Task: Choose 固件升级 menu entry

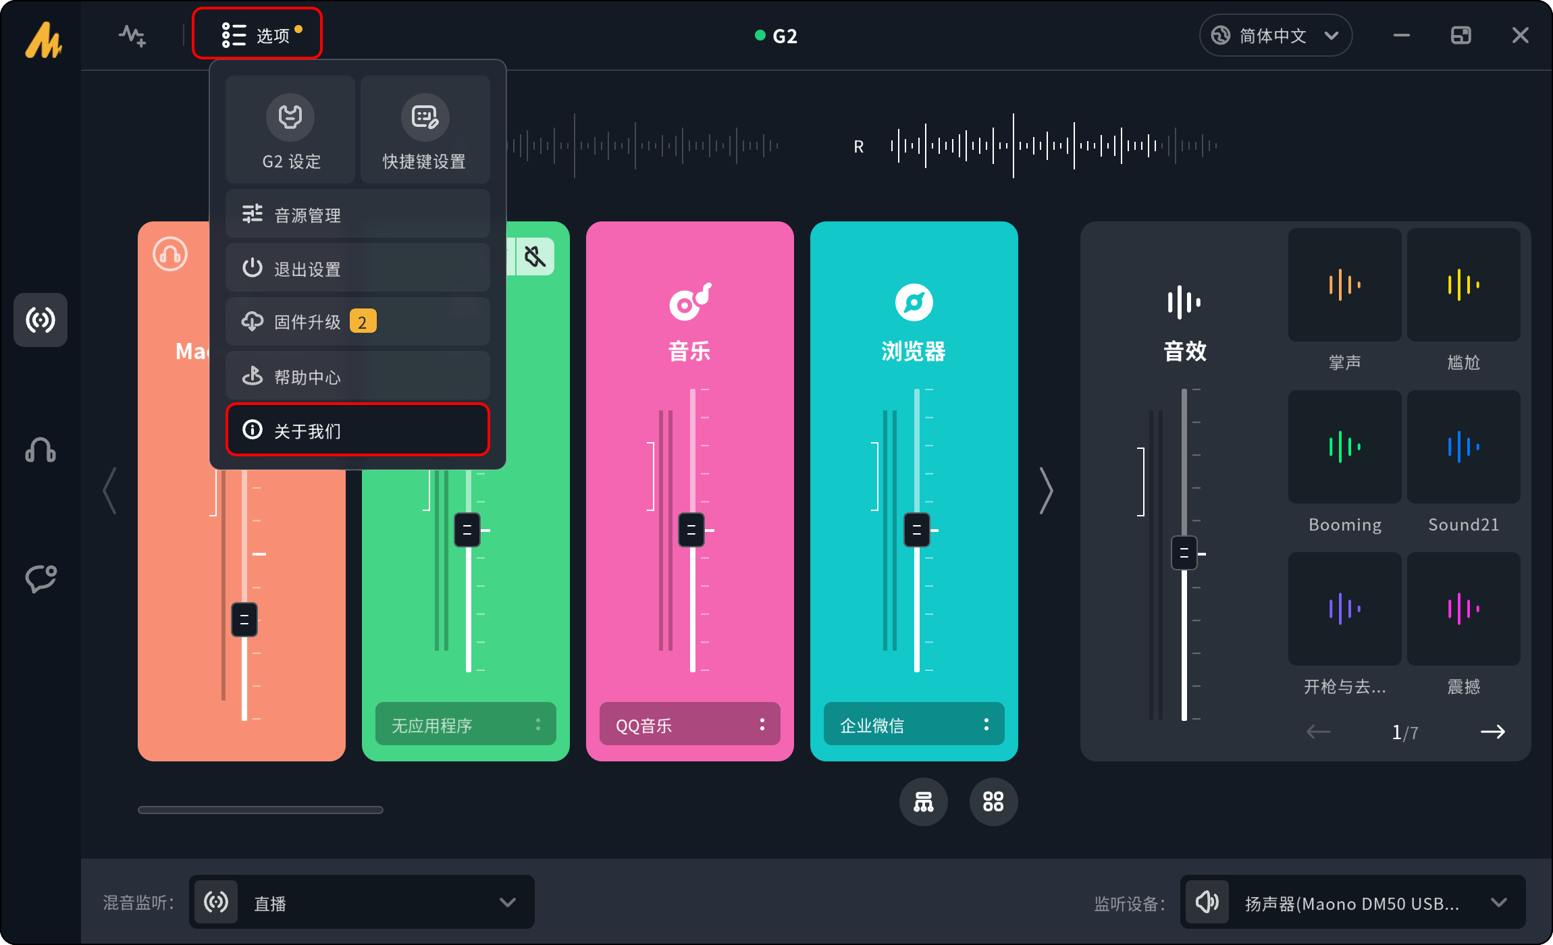Action: [x=357, y=322]
